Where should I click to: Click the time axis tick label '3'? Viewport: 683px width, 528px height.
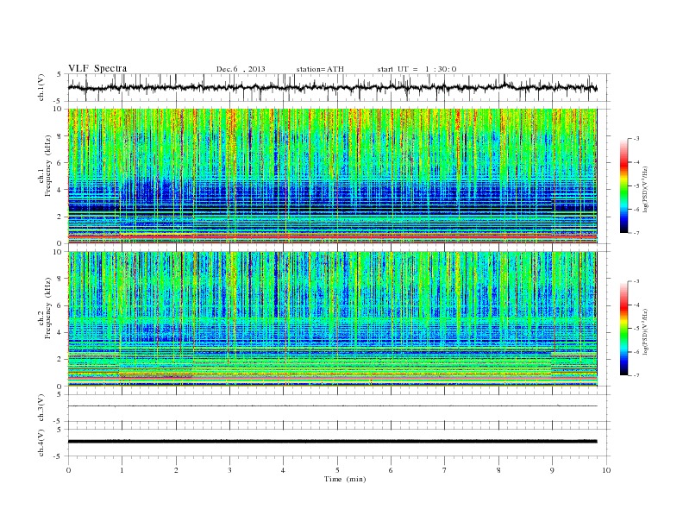coord(229,470)
